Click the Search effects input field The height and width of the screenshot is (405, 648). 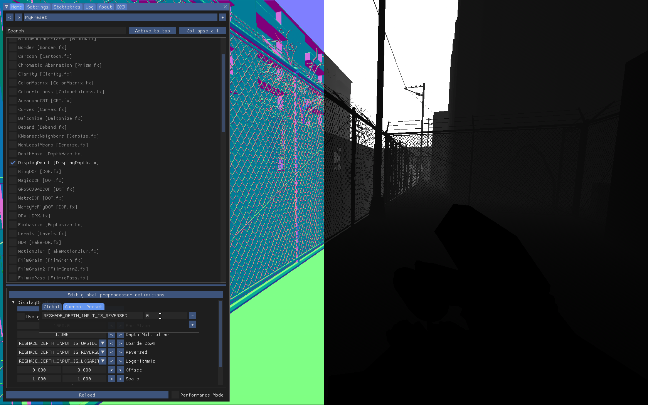66,31
